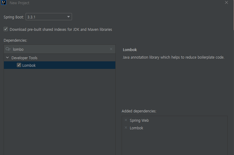The image size is (234, 155).
Task: Click the IntelliJ IDEA logo icon
Action: 3,2
